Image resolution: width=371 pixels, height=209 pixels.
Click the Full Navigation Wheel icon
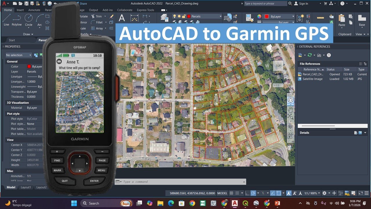[290, 100]
